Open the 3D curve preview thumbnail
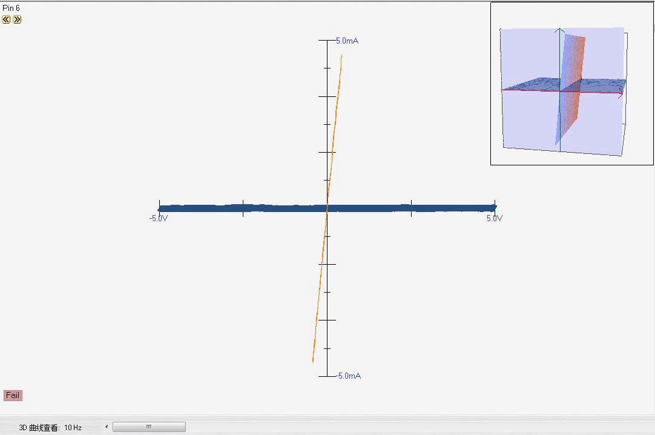The height and width of the screenshot is (435, 655). point(571,84)
